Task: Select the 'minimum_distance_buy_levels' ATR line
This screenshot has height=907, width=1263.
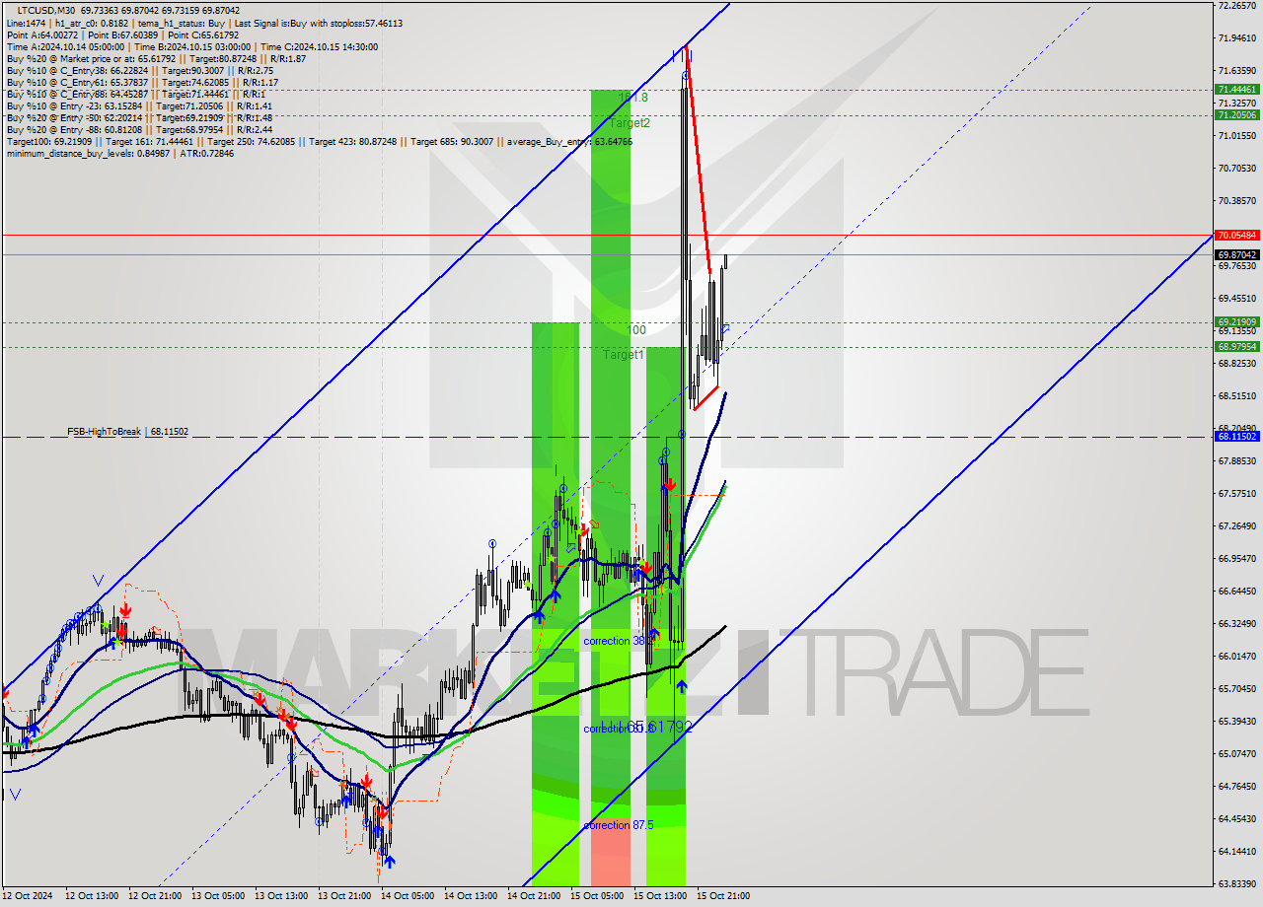Action: [x=120, y=153]
